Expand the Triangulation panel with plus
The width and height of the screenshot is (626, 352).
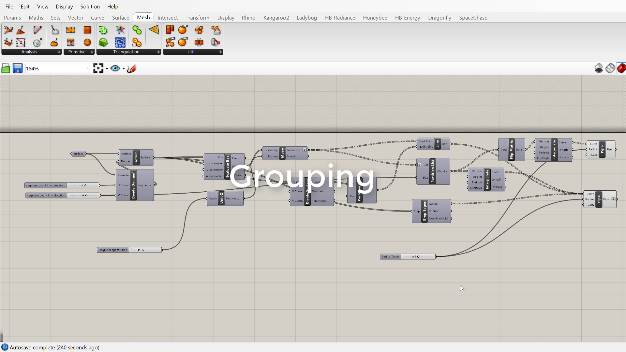click(x=158, y=52)
